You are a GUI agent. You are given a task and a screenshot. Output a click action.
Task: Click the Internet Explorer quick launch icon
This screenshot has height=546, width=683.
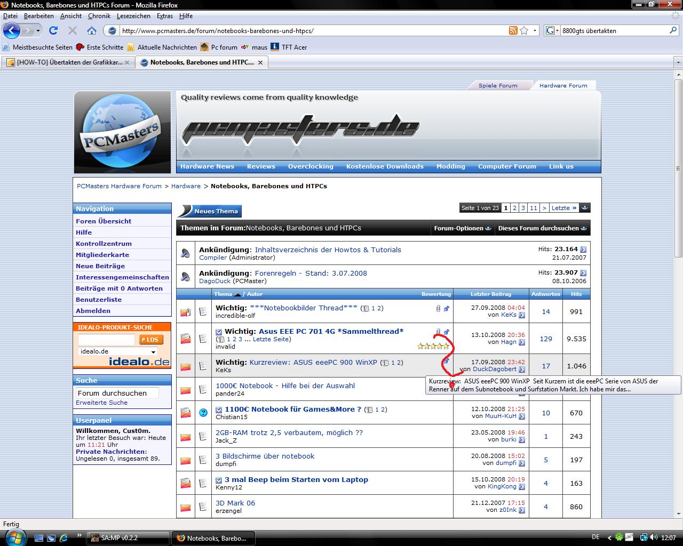tap(63, 537)
